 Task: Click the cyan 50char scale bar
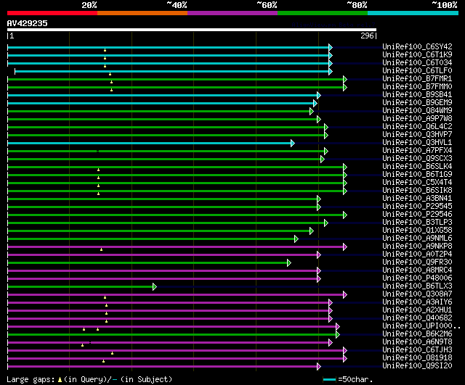(x=329, y=379)
